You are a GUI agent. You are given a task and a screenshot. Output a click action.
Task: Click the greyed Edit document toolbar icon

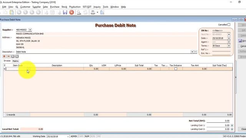coord(52,12)
